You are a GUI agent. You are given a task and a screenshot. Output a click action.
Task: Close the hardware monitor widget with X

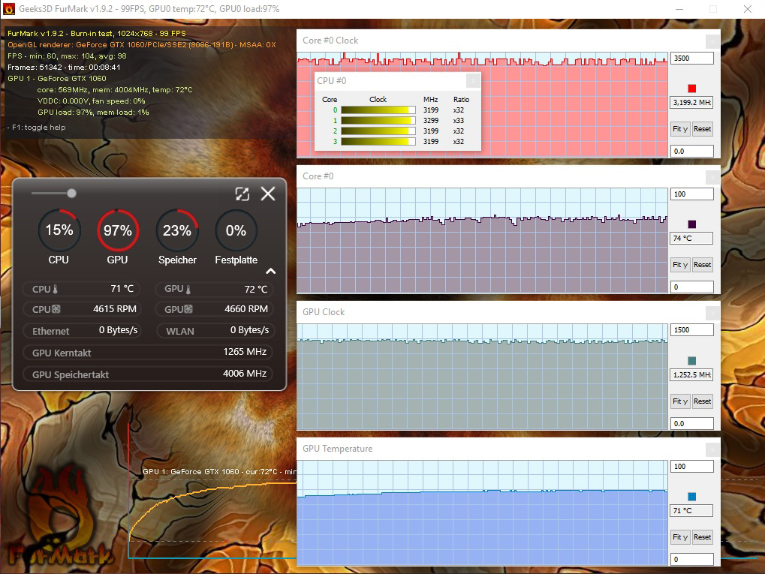(x=268, y=194)
